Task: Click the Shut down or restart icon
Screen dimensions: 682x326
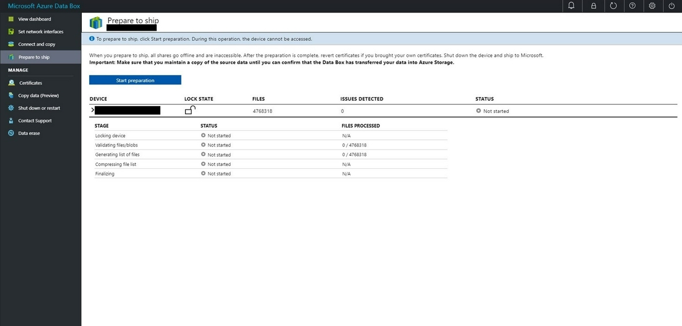Action: [11, 108]
